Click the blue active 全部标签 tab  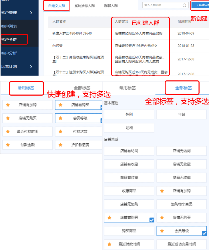click(x=184, y=88)
